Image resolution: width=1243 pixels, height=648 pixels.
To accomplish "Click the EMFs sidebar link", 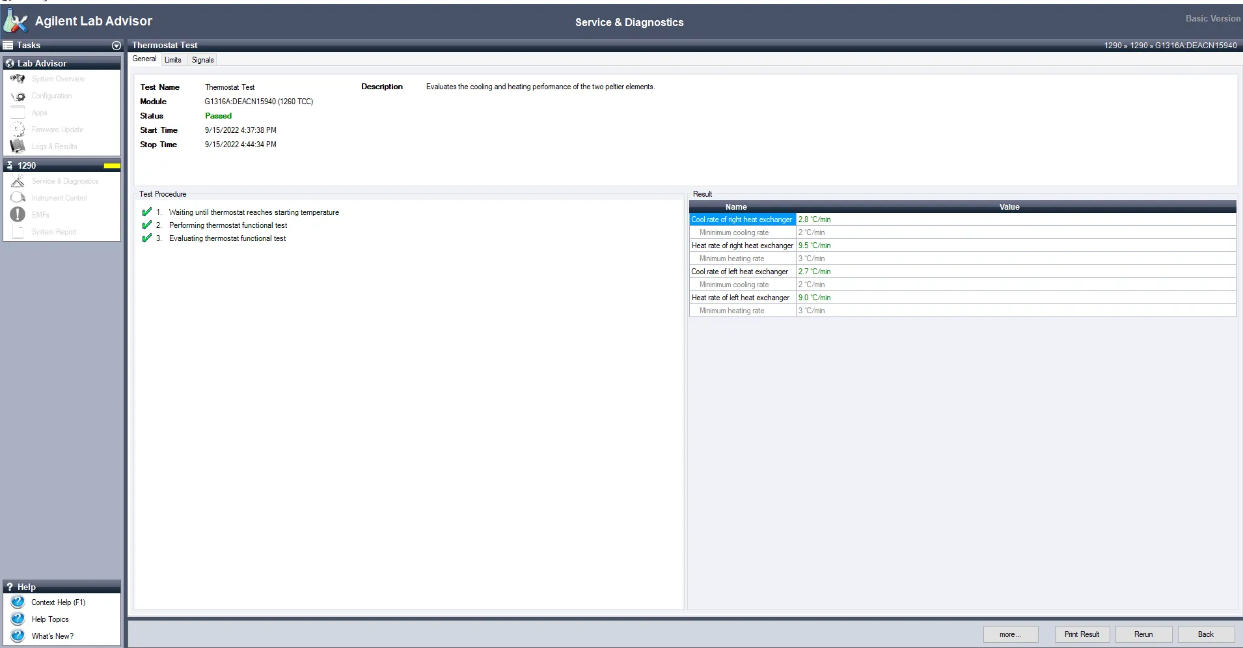I will coord(40,214).
